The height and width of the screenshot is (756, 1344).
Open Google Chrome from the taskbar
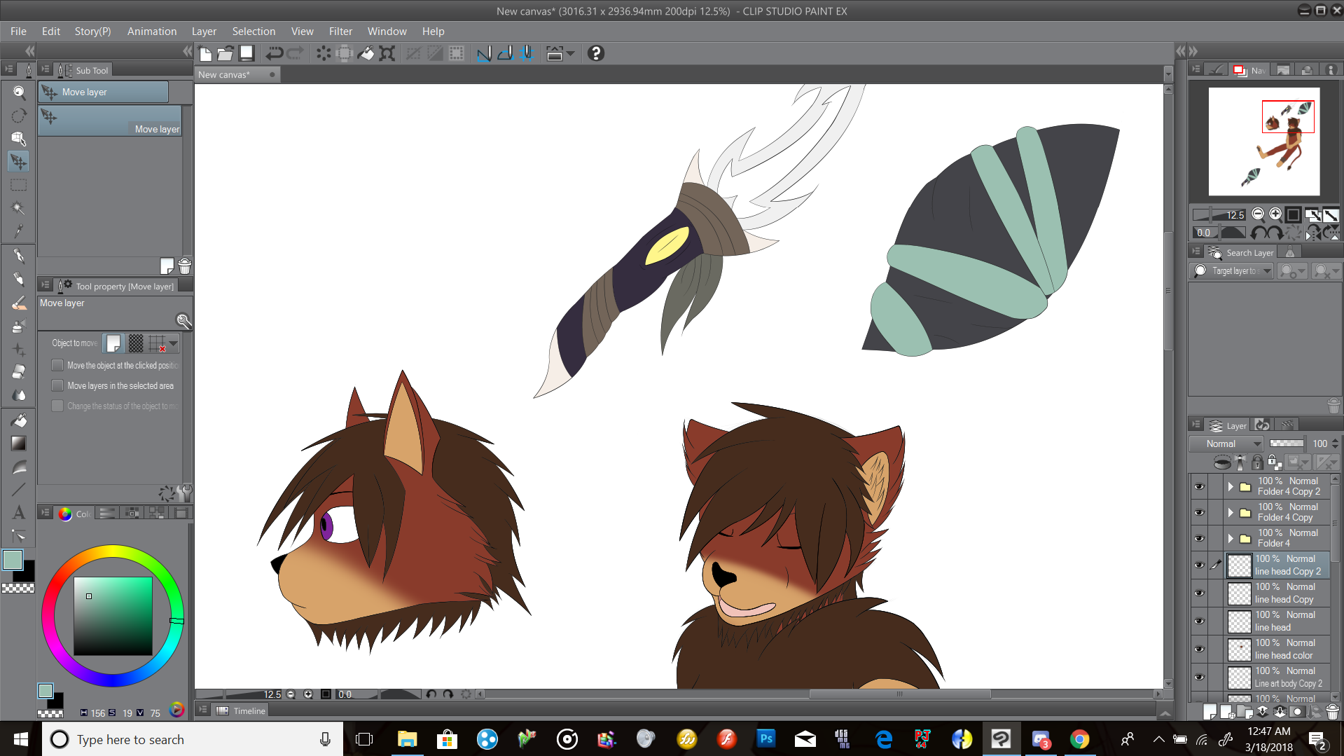tap(1079, 739)
